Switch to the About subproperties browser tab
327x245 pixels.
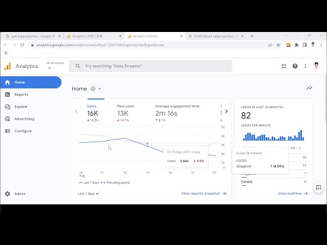[215, 36]
